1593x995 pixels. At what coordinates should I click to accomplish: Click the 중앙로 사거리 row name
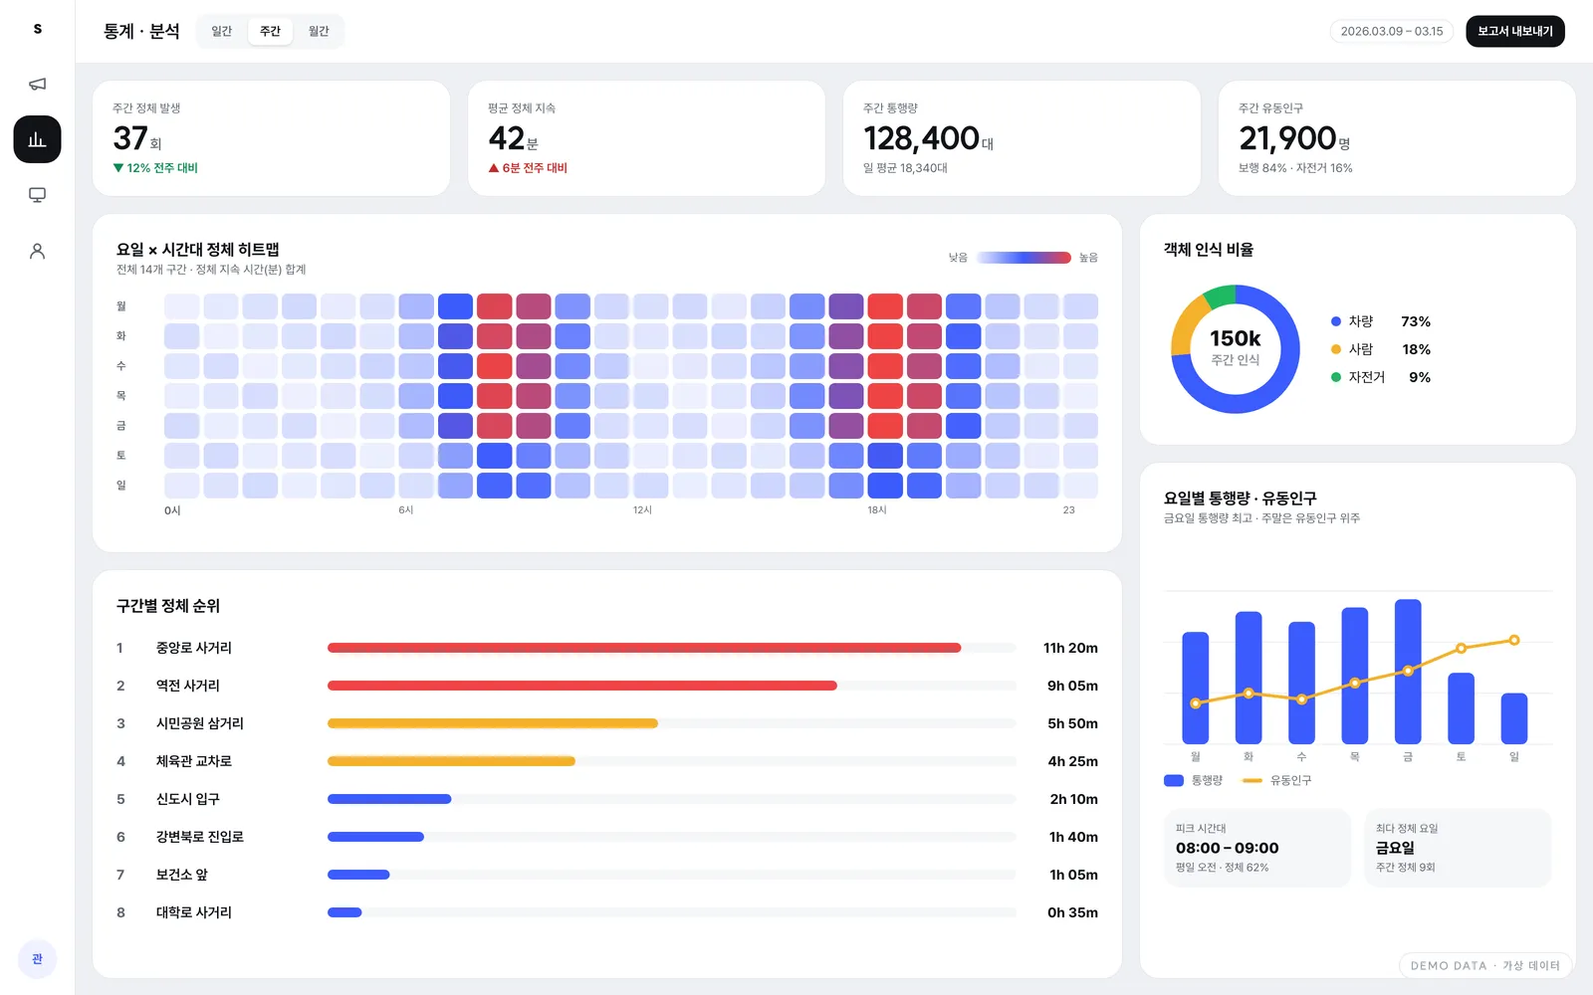194,648
